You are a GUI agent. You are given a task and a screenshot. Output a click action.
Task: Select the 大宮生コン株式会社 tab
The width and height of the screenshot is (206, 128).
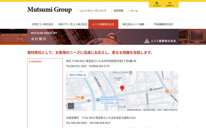tap(42, 24)
